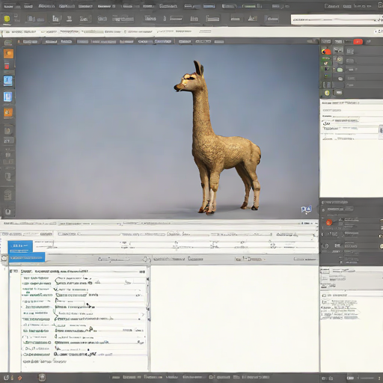Click the blue highlighted block left of the timeline
Screen dimensions: 383x383
click(x=20, y=247)
